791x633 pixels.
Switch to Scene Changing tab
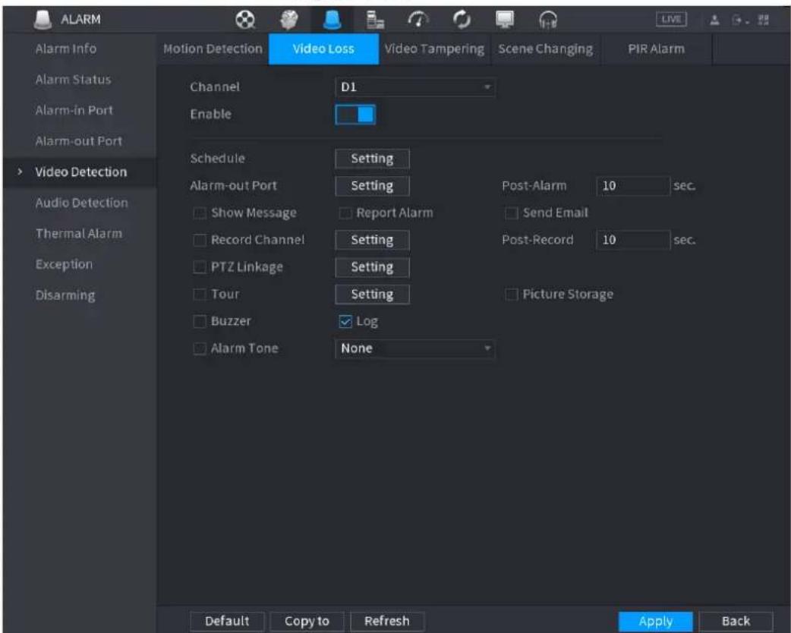tap(545, 49)
